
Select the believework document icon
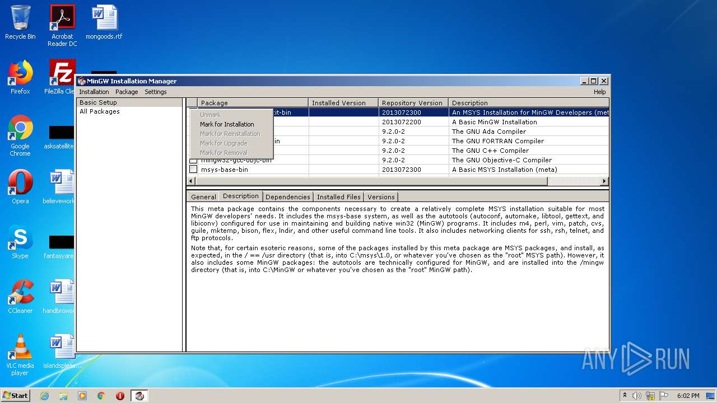(60, 187)
